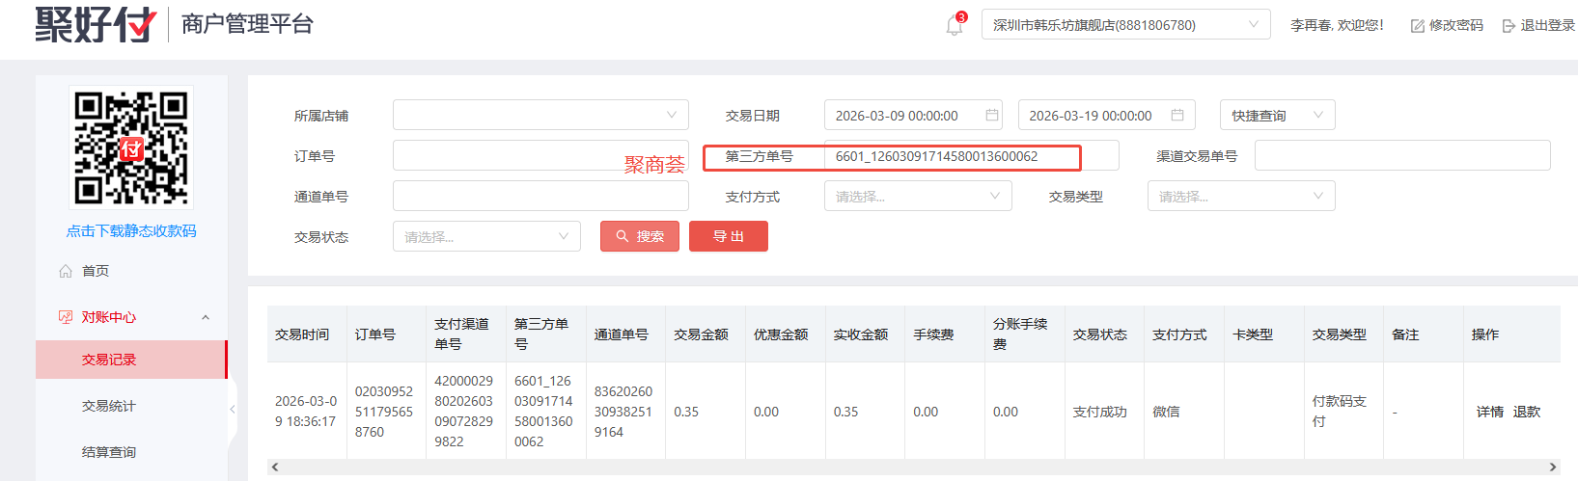
Task: Open the 所属店铺 dropdown
Action: coord(540,115)
